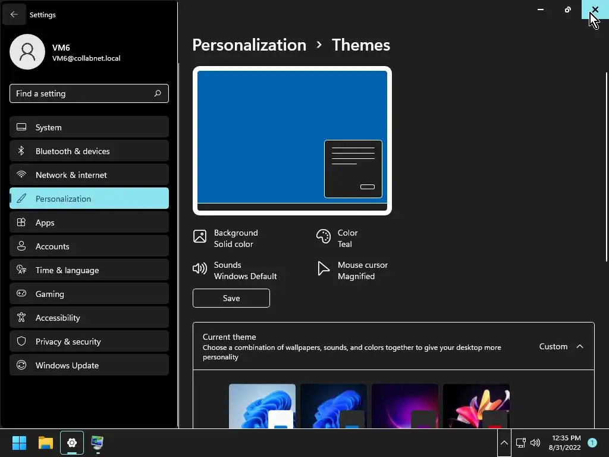Screen dimensions: 609x457
Task: Click the Accounts person icon
Action: point(21,246)
